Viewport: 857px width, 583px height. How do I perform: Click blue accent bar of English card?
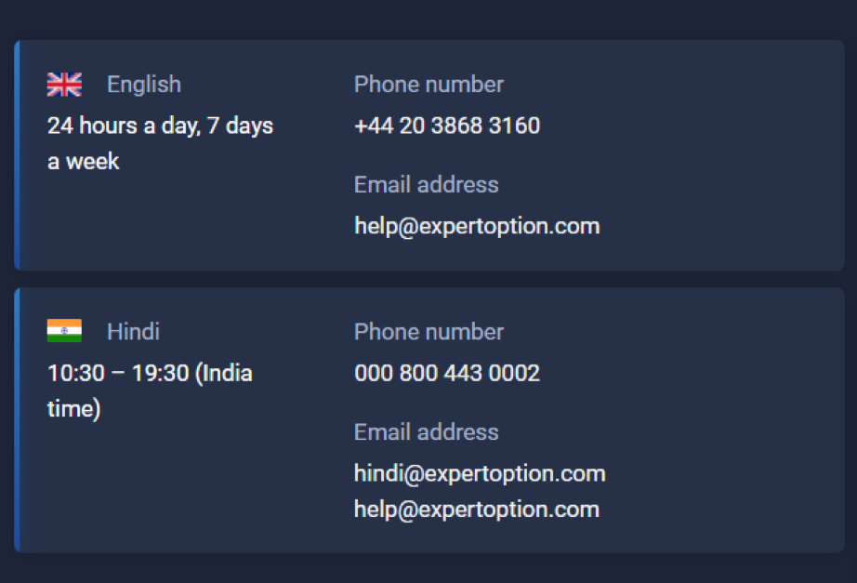[x=17, y=155]
